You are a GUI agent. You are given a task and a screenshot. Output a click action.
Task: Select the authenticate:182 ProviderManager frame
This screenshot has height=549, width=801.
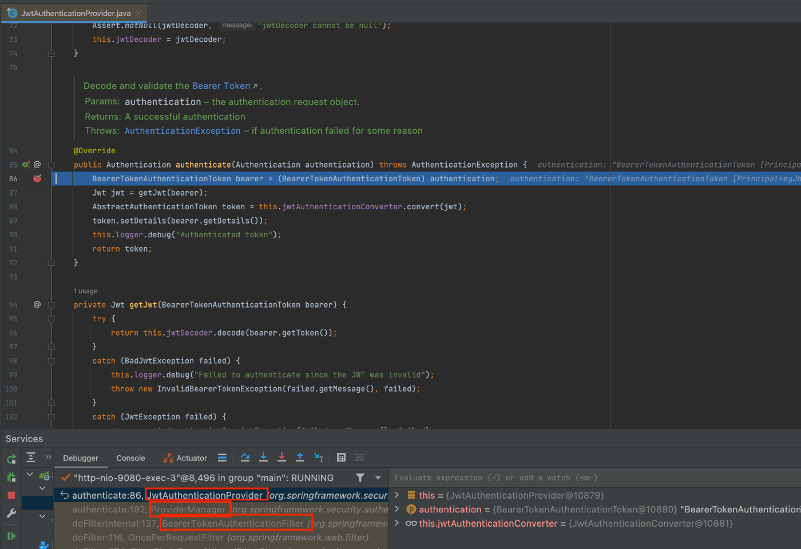coord(221,509)
